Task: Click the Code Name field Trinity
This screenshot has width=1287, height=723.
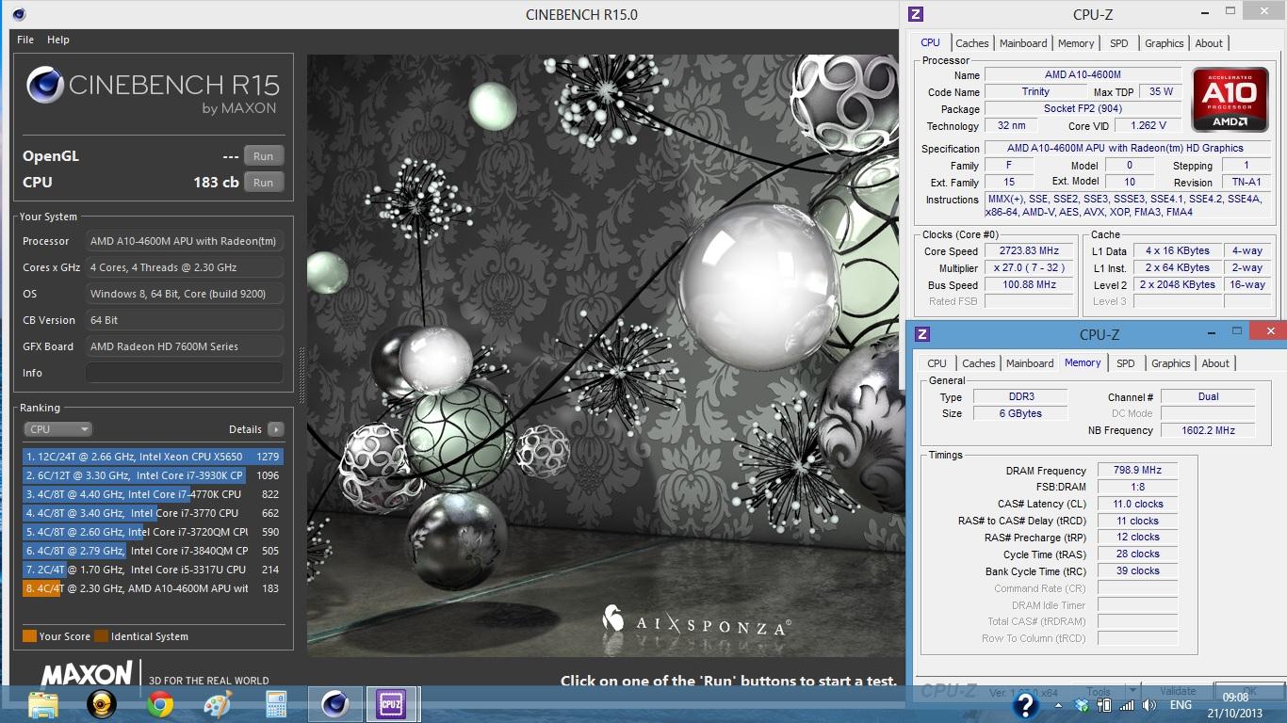Action: (1035, 91)
